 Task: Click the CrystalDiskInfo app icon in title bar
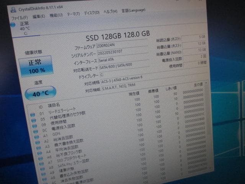[x=13, y=10]
